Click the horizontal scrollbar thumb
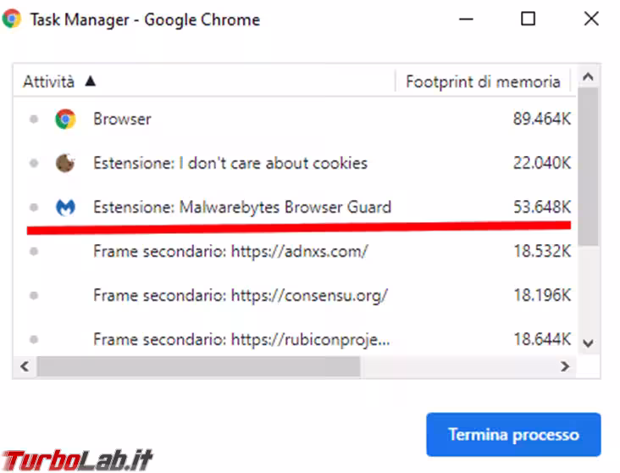The height and width of the screenshot is (473, 620). 199,366
